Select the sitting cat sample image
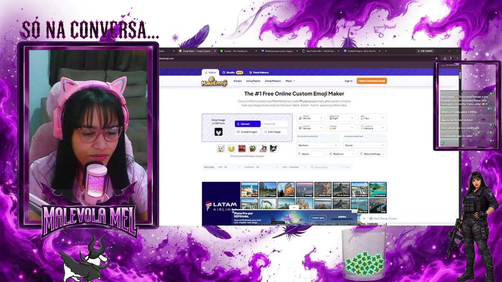The height and width of the screenshot is (282, 502). (x=263, y=148)
